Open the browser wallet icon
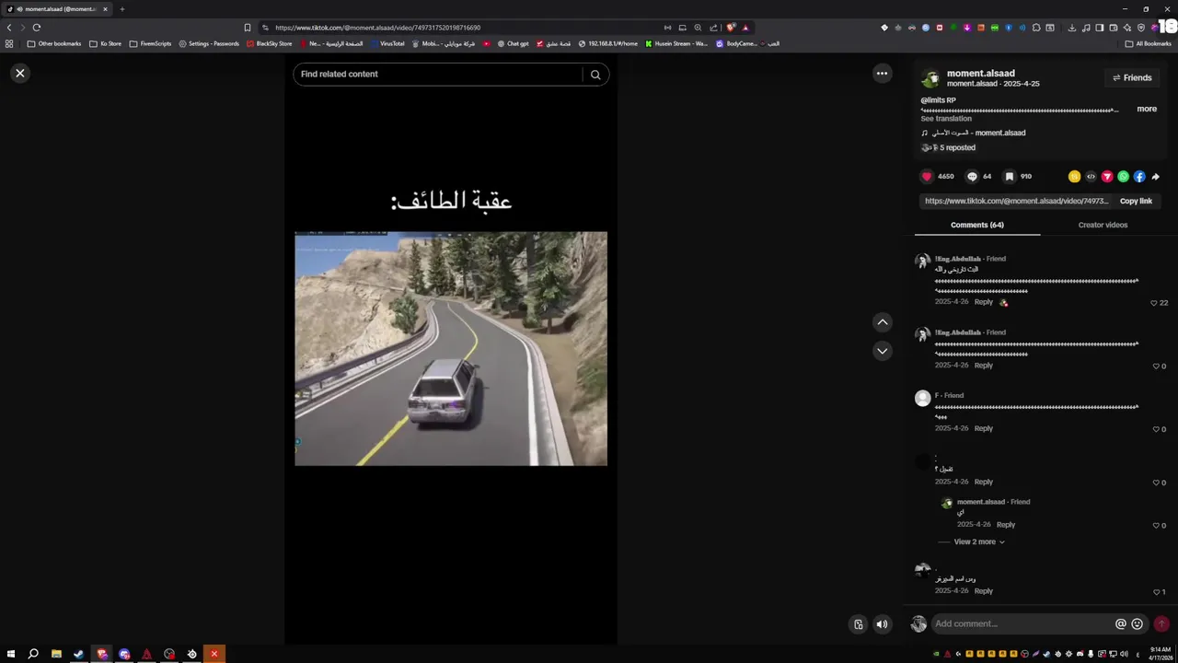1178x663 pixels. pyautogui.click(x=1114, y=28)
